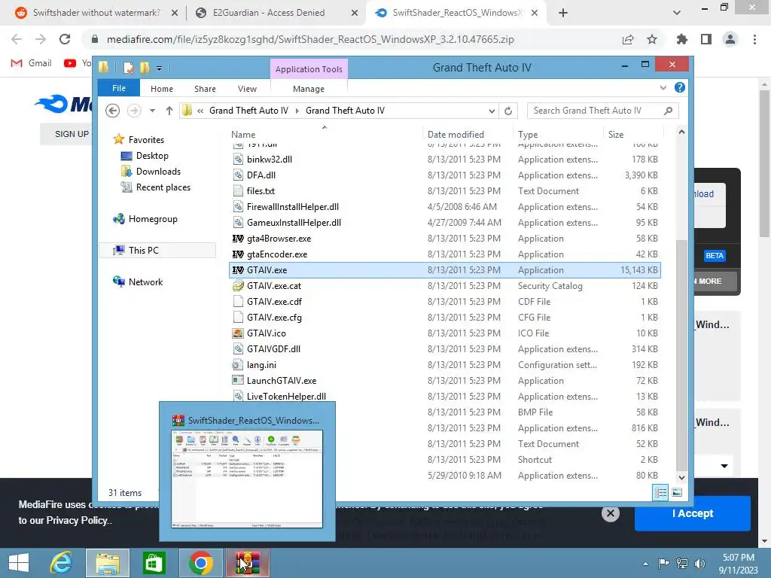The height and width of the screenshot is (578, 771).
Task: Open Explorer help question mark icon
Action: pyautogui.click(x=680, y=87)
